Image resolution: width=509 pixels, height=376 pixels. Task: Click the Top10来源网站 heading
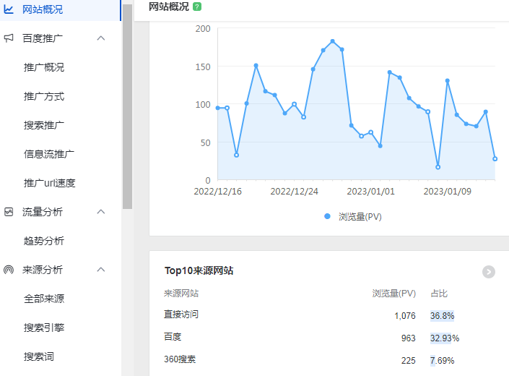pyautogui.click(x=199, y=270)
